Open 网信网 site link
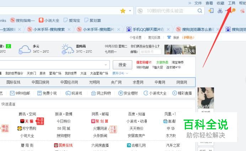 182,82
